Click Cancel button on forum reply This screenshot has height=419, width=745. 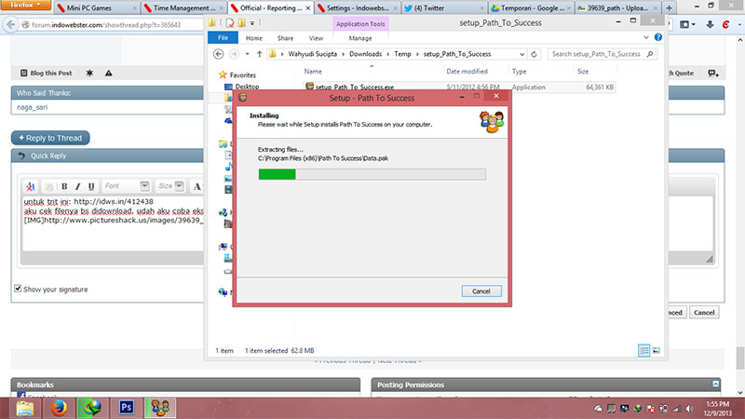704,313
